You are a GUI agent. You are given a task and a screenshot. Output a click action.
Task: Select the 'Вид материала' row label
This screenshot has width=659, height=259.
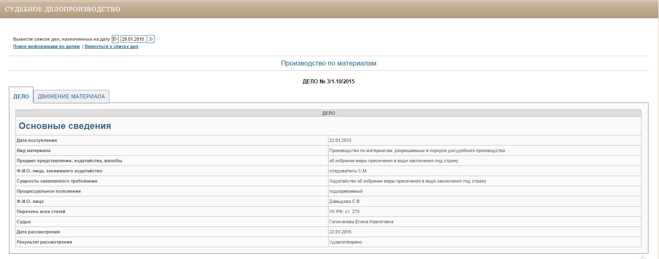[34, 150]
